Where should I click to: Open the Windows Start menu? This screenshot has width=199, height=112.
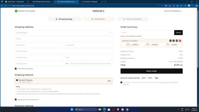pos(72,110)
